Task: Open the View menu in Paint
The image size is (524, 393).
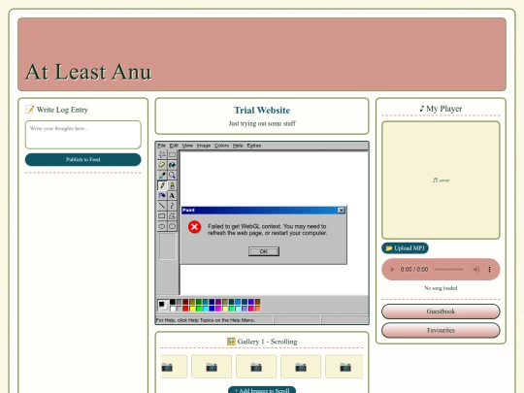Action: click(187, 146)
